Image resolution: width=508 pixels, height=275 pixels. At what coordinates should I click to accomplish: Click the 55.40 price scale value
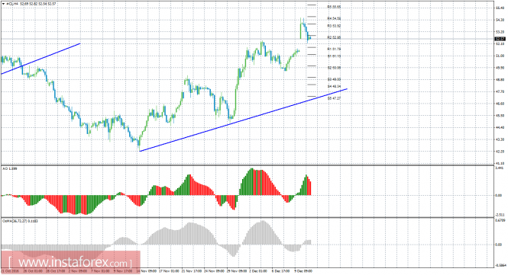click(x=500, y=8)
